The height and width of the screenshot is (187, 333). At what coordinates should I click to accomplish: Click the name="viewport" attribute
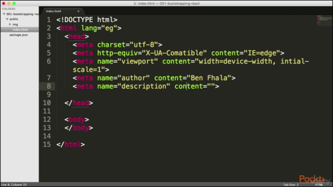[x=127, y=61]
